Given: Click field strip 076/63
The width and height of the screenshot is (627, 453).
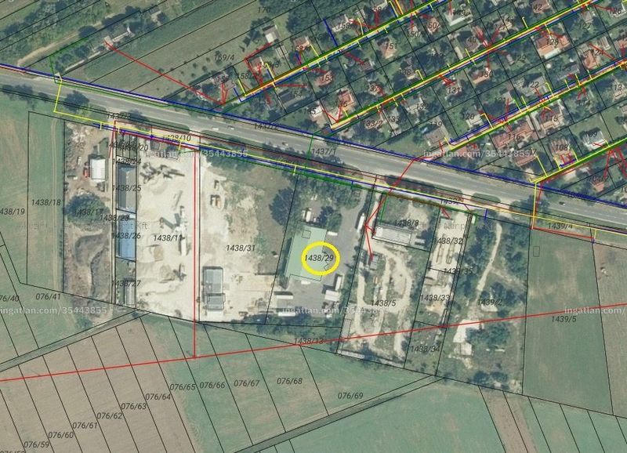Looking at the screenshot, I should [134, 406].
